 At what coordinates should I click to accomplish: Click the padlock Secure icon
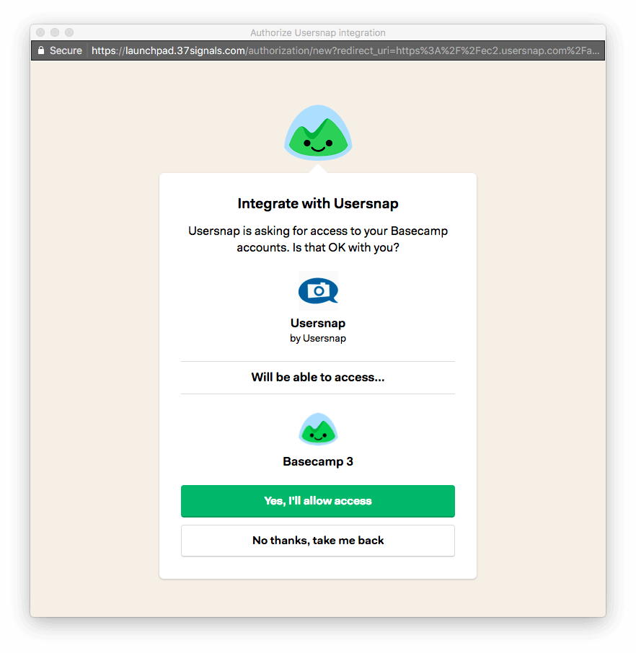point(41,50)
